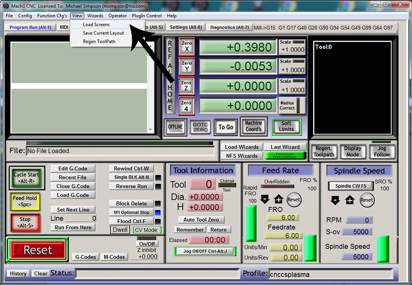Choose Save Current Layout

(x=107, y=33)
